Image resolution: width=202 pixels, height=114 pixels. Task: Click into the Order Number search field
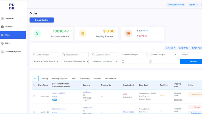pyautogui.click(x=46, y=55)
